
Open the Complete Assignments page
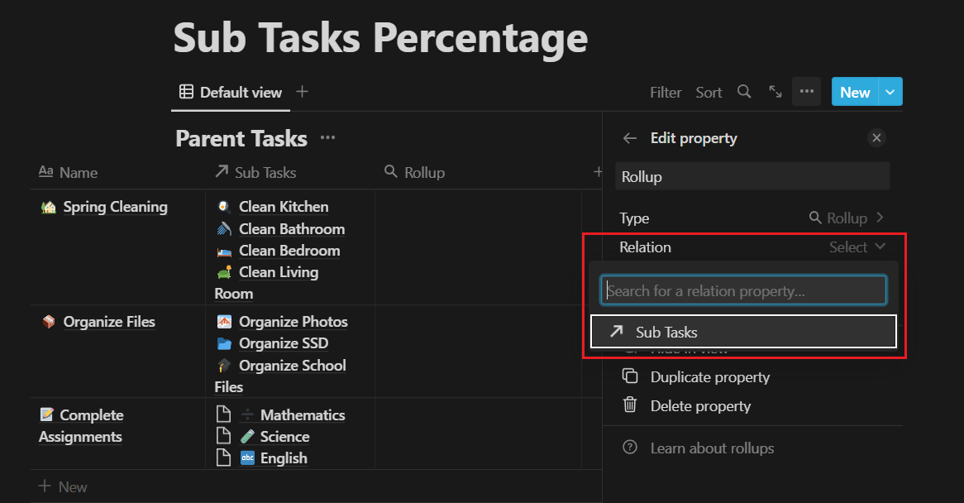pos(80,425)
